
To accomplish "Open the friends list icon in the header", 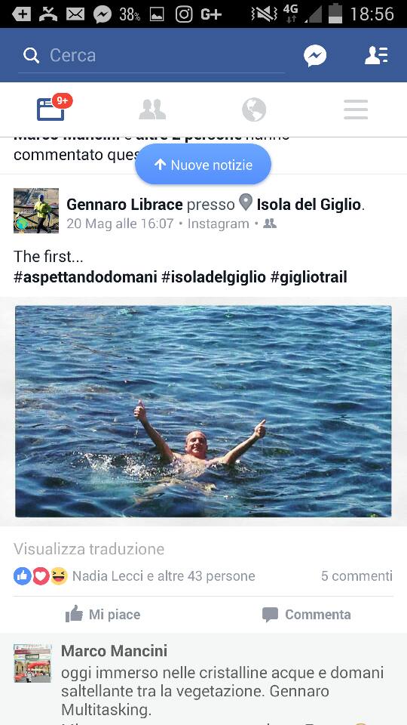I will click(x=376, y=55).
